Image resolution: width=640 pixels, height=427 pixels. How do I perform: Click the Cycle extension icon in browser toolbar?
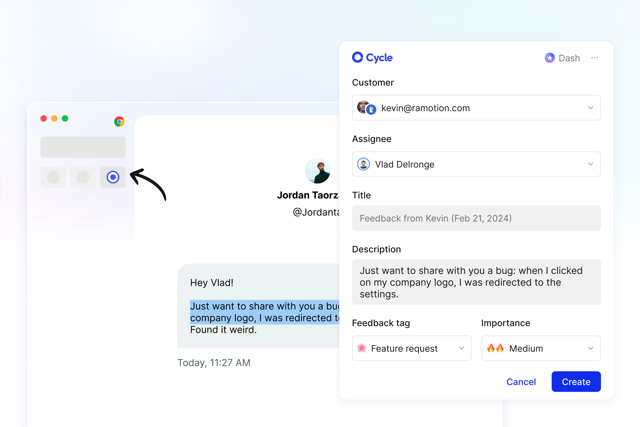click(113, 177)
